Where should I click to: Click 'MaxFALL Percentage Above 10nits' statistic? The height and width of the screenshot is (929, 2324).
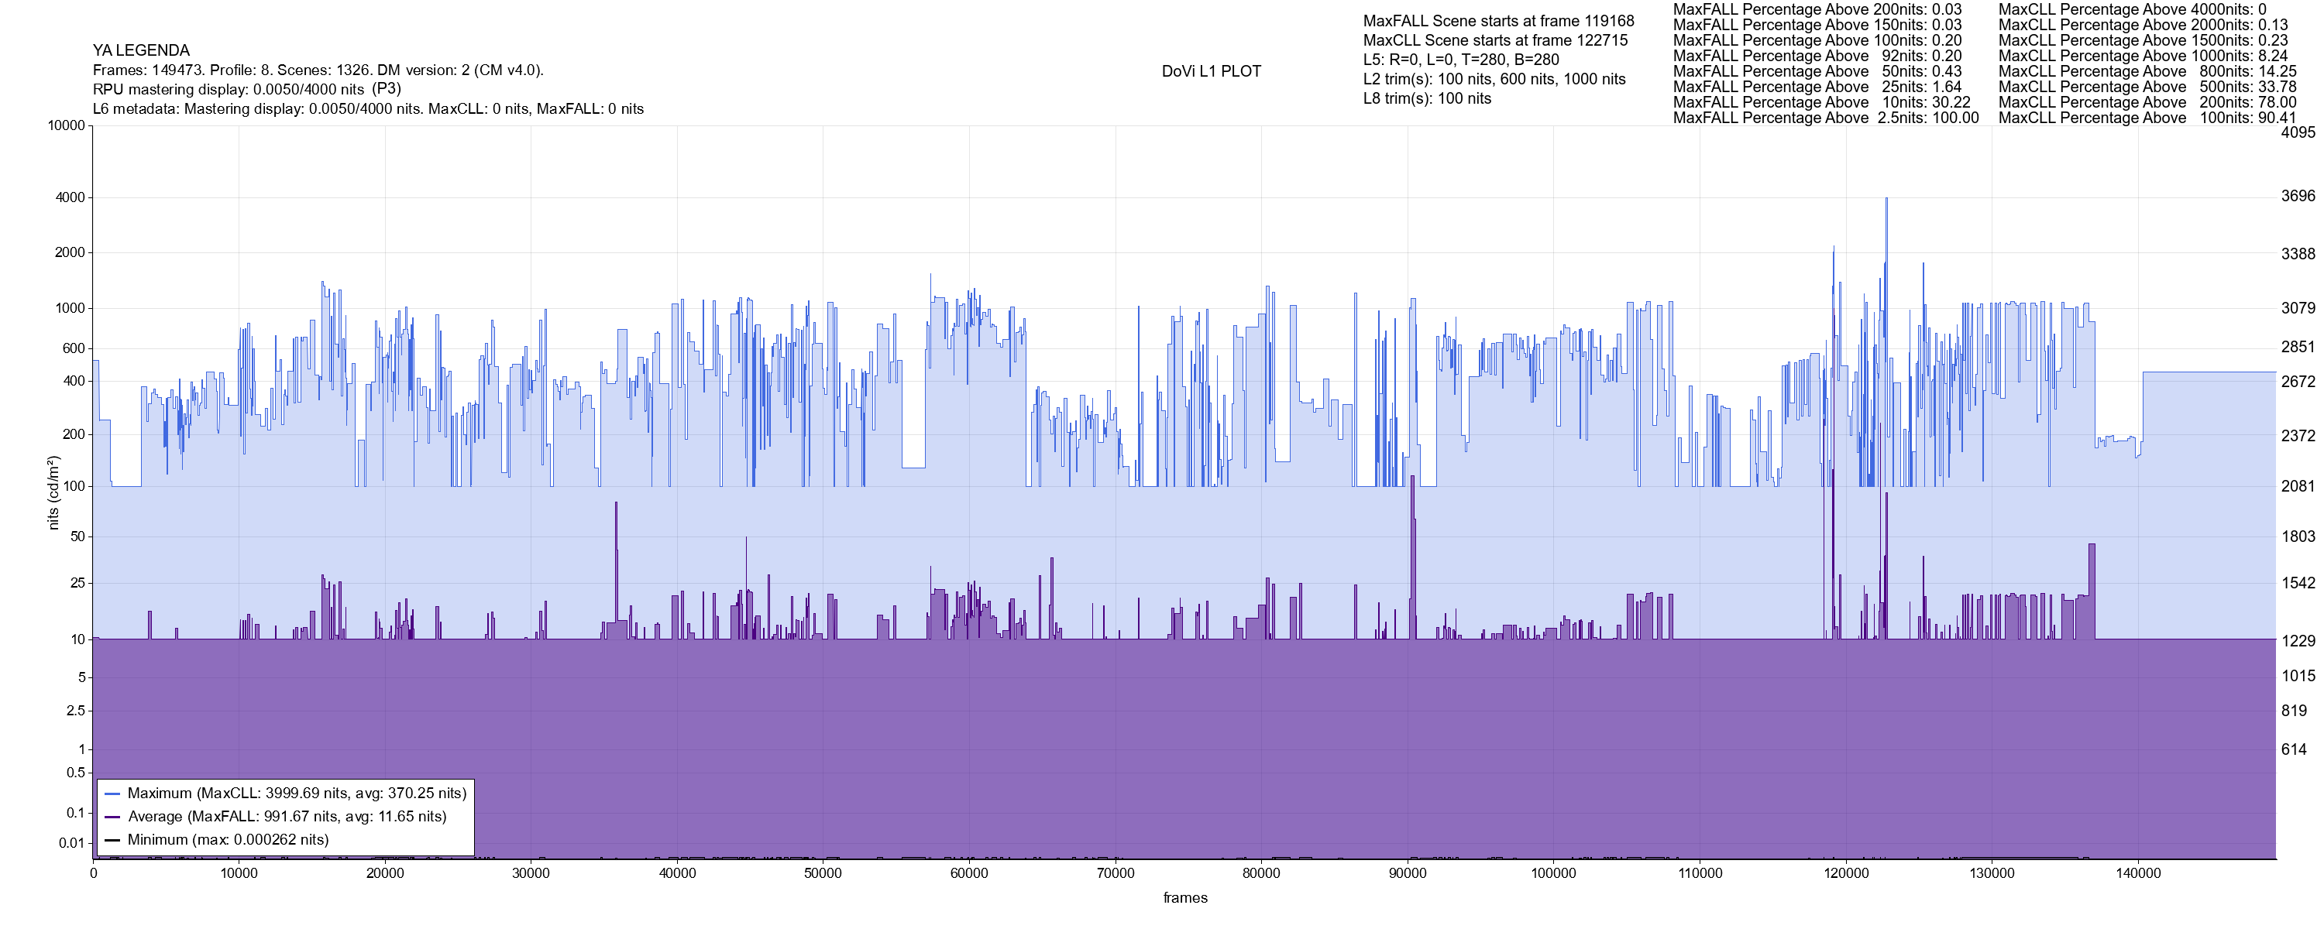click(x=1820, y=103)
